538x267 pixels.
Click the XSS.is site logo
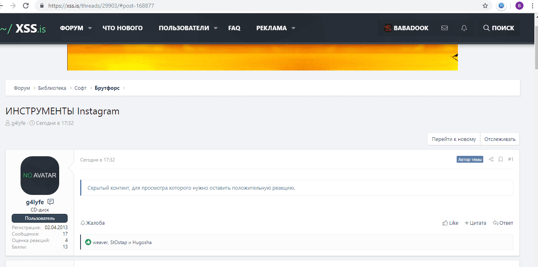23,28
